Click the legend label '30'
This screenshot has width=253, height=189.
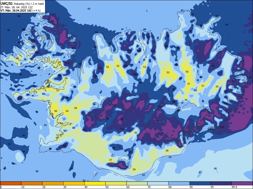pos(65,187)
